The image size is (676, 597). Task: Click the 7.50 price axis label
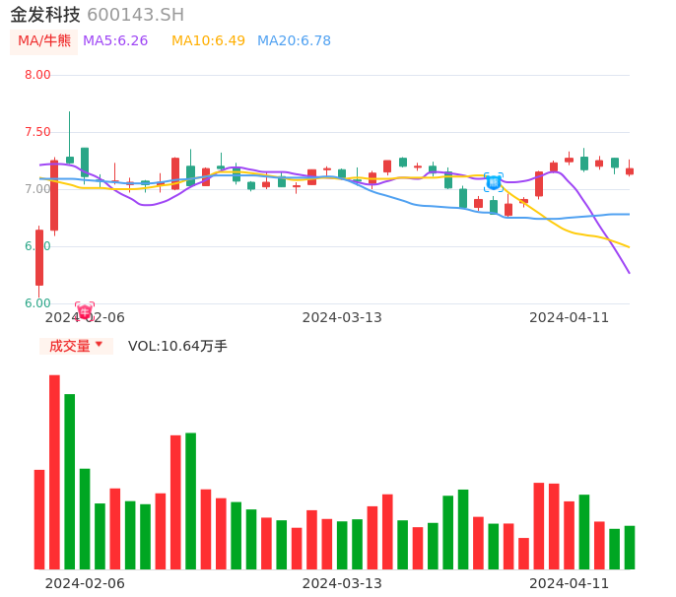pyautogui.click(x=37, y=132)
